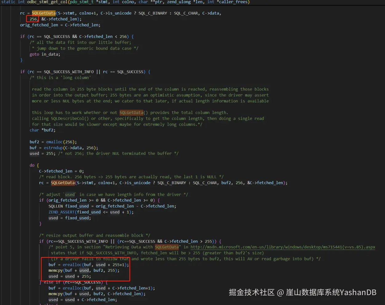Click the 'used = used + 255;' line
This screenshot has height=305, width=385.
(70, 276)
